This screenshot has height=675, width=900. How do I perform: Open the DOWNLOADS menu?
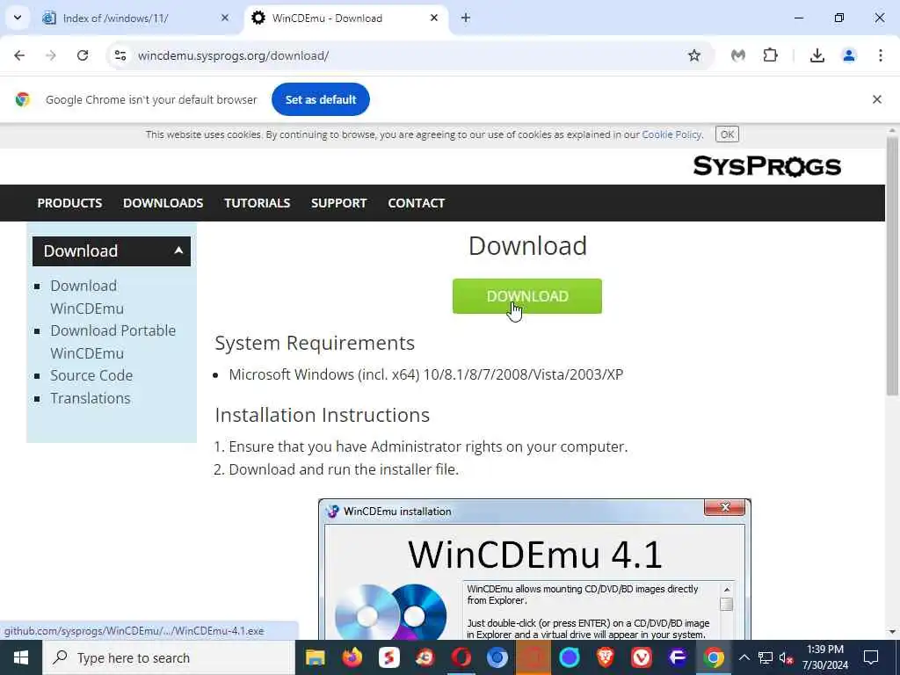pyautogui.click(x=163, y=203)
